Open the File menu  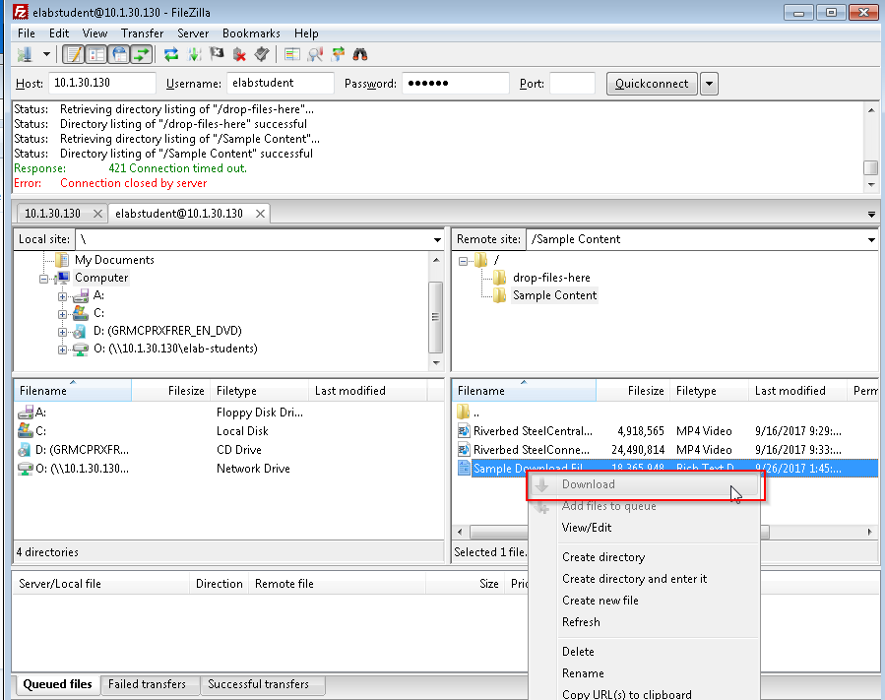[x=27, y=33]
